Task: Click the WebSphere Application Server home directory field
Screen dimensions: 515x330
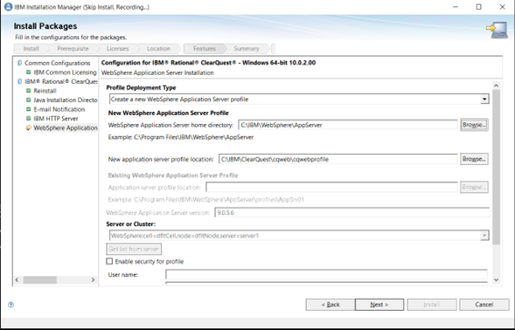Action: [348, 125]
